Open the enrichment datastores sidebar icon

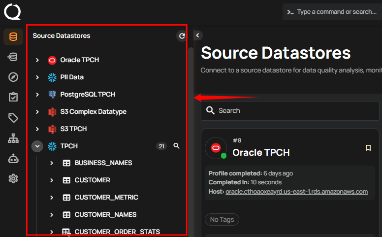(13, 57)
